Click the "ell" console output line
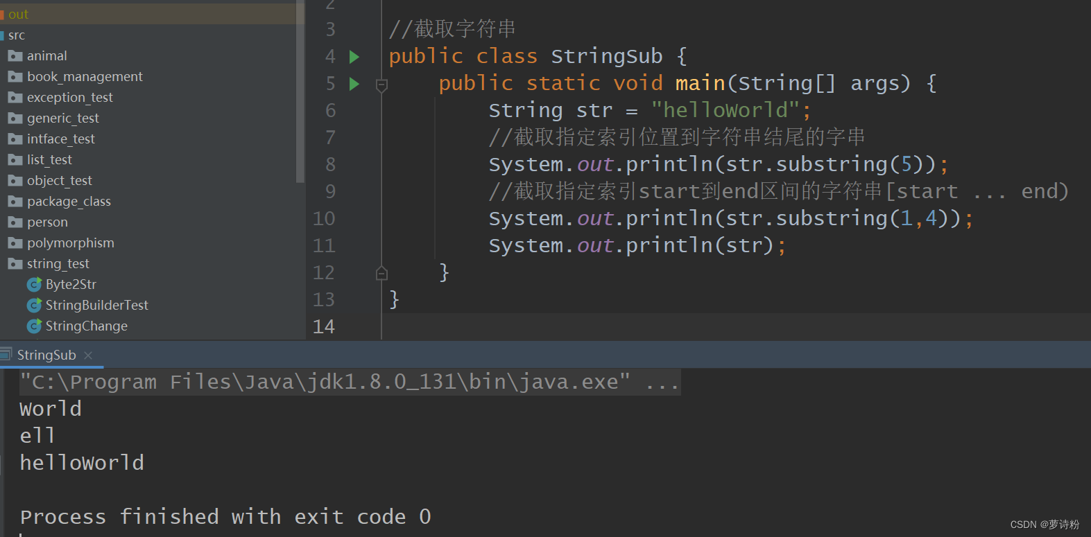This screenshot has height=537, width=1091. [37, 436]
